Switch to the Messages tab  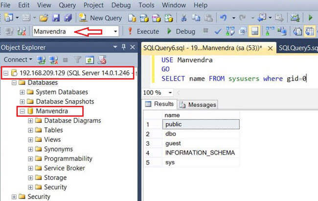[x=198, y=105]
